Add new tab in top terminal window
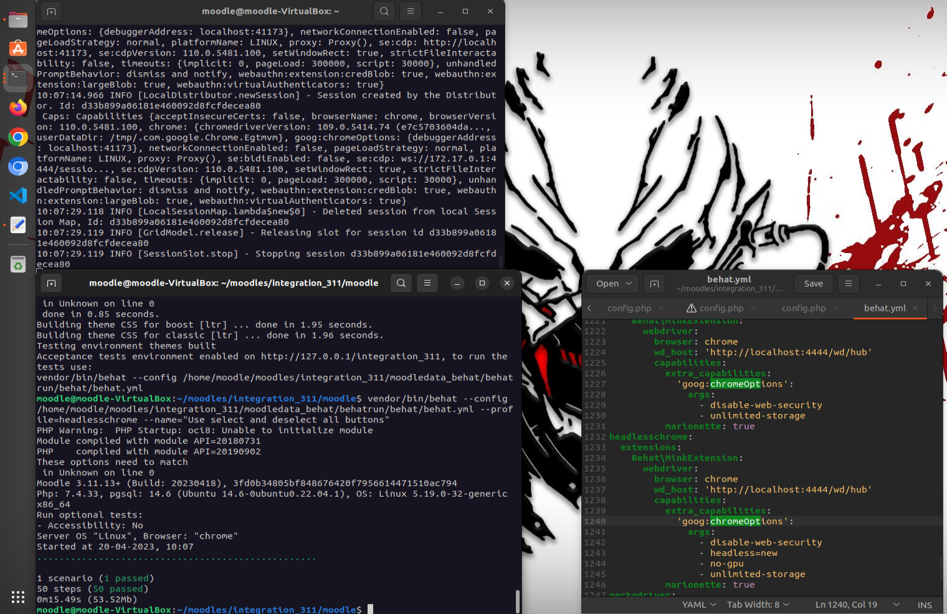Image resolution: width=947 pixels, height=614 pixels. point(51,11)
